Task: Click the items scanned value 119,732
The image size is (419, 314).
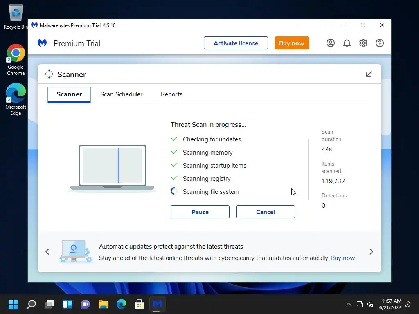Action: tap(333, 181)
